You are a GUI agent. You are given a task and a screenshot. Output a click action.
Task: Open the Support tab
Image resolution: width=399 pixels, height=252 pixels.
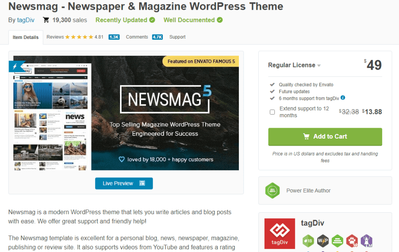[177, 37]
